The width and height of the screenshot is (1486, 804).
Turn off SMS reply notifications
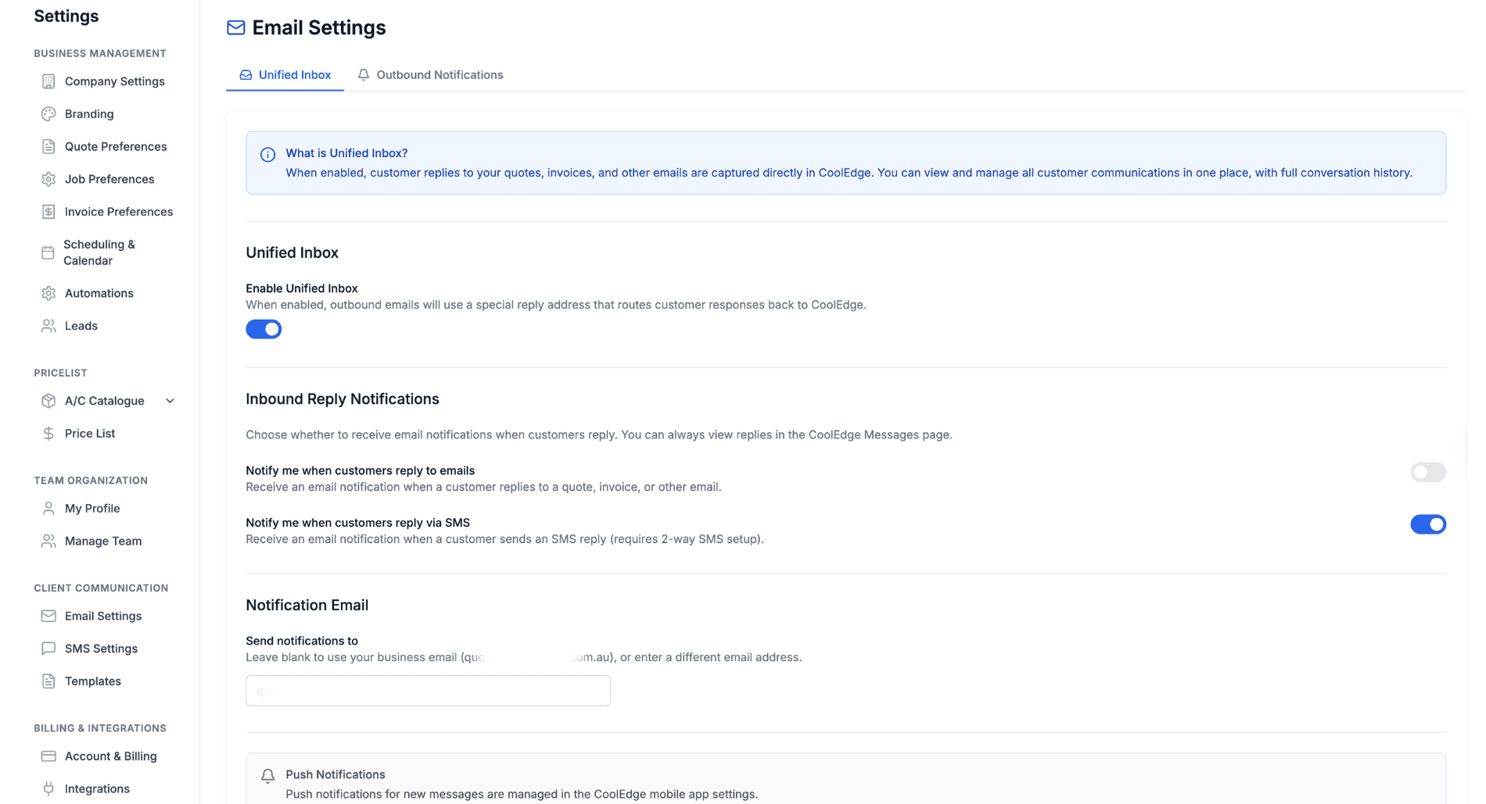tap(1428, 523)
